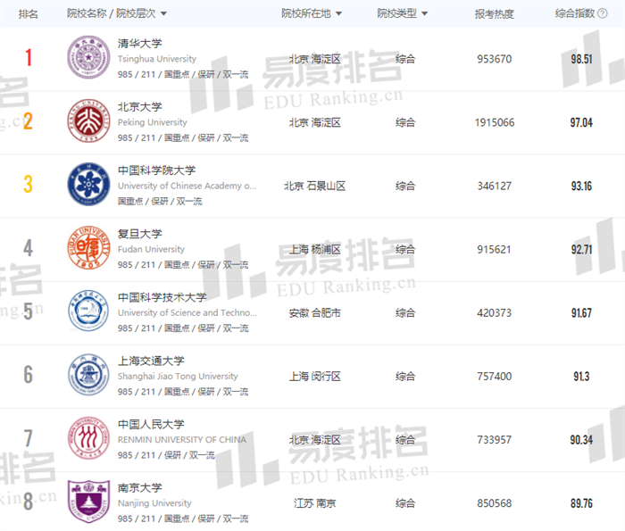Viewport: 625px width, 531px height.
Task: Click the location 江苏 南京
Action: point(314,503)
